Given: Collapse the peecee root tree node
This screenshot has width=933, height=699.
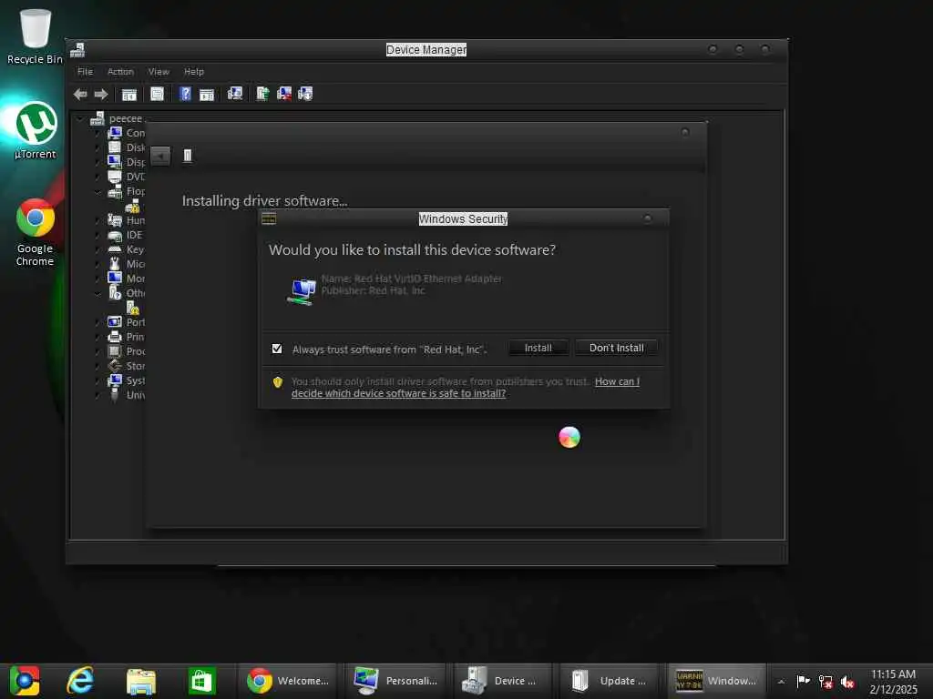Looking at the screenshot, I should point(80,119).
